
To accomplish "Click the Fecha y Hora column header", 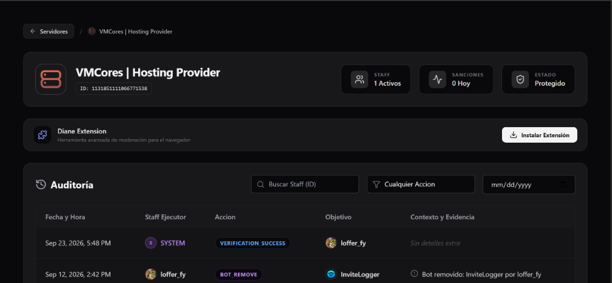I will coord(65,217).
